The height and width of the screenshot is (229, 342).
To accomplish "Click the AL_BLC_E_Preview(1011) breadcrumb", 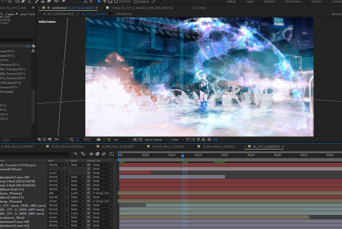I will click(59, 14).
